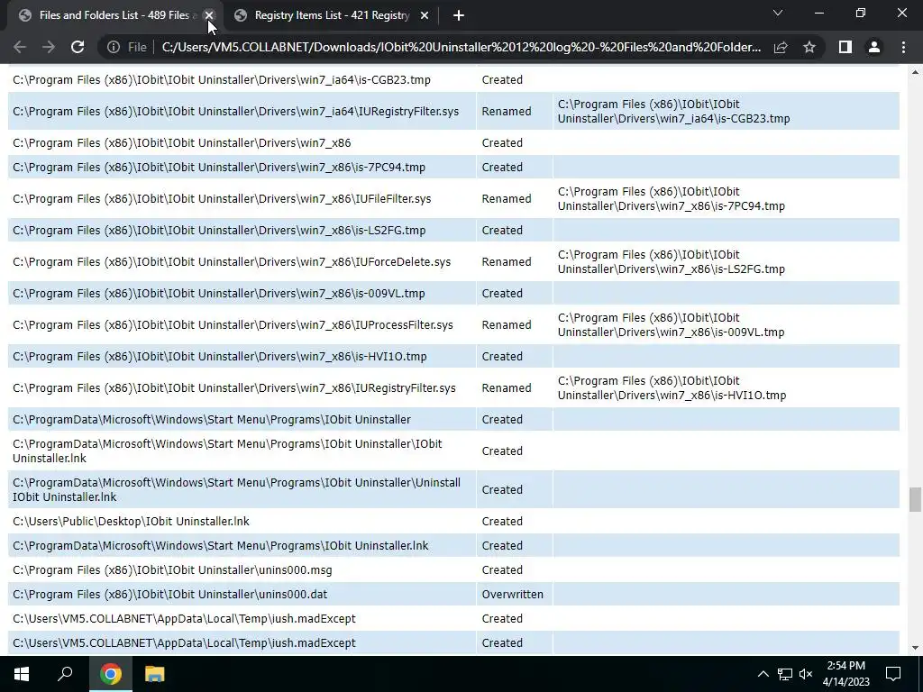
Task: Open the clock showing 2:54 PM
Action: pyautogui.click(x=845, y=674)
